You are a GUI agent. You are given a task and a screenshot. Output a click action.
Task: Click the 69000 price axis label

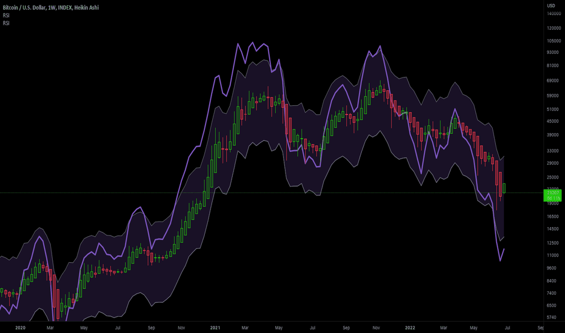point(553,81)
